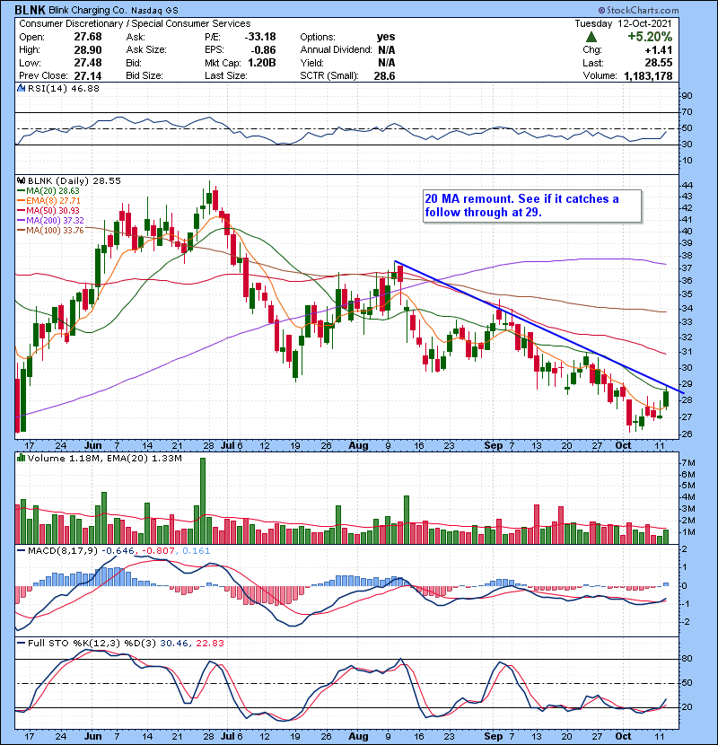Screen dimensions: 718x745
Task: Click the Tuesday 12-Oct-2021 date label
Action: [x=624, y=23]
